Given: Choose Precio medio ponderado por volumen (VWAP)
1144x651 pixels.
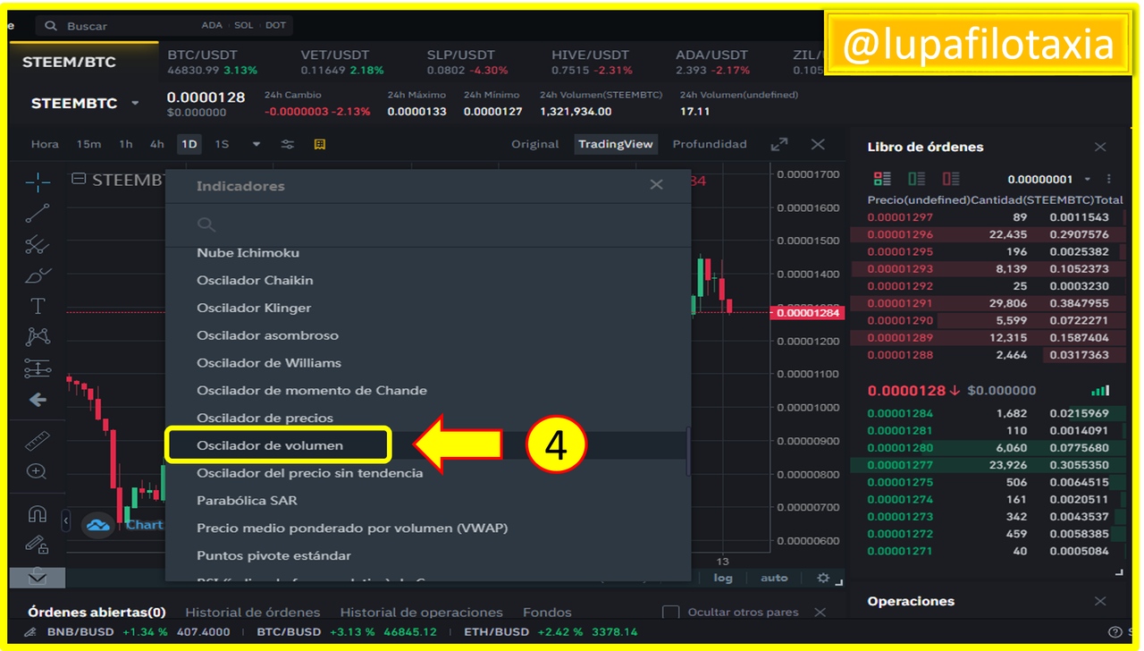Looking at the screenshot, I should pos(352,528).
